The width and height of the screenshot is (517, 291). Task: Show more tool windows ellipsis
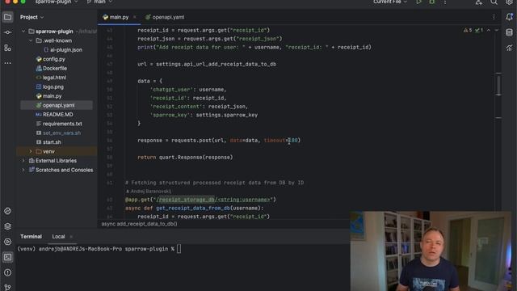click(x=7, y=63)
